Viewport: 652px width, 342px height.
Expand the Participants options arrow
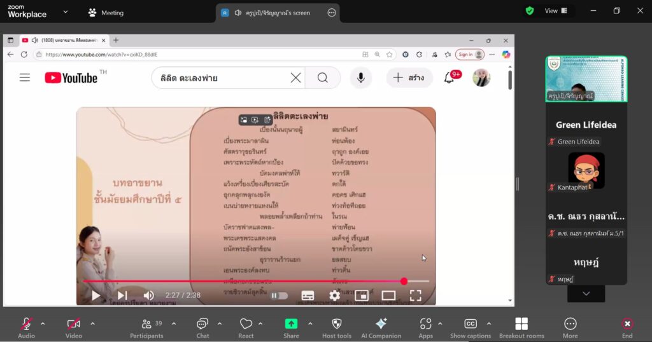[x=174, y=324]
